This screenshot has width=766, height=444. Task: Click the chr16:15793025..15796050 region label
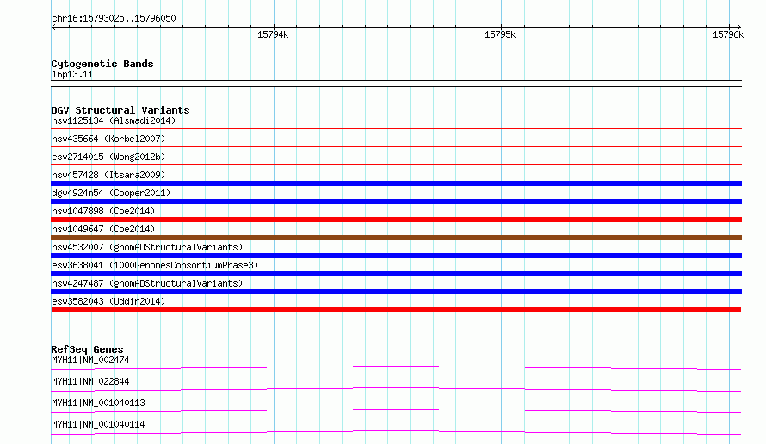[x=114, y=18]
